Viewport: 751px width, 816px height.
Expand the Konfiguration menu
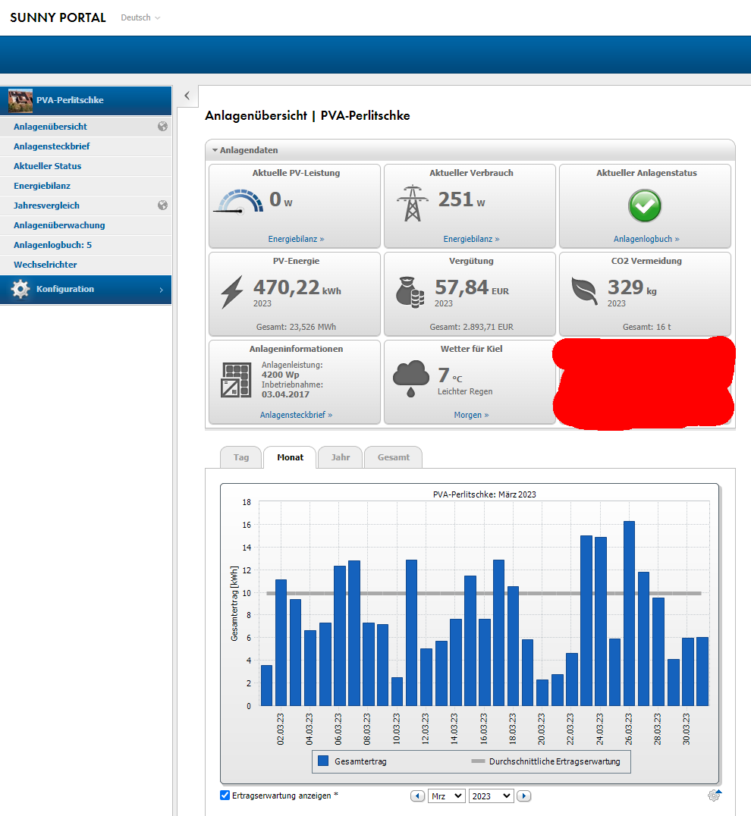pos(86,290)
